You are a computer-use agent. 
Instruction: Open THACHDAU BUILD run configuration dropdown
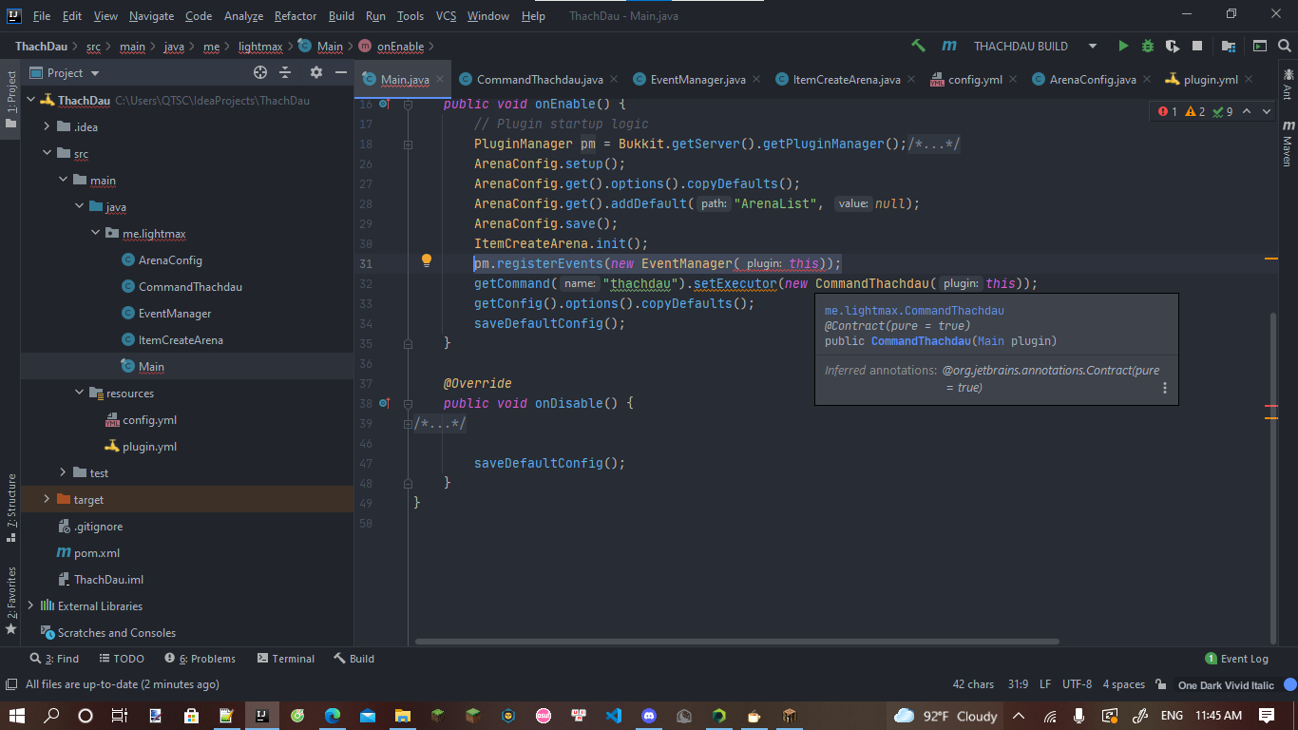pyautogui.click(x=1093, y=46)
